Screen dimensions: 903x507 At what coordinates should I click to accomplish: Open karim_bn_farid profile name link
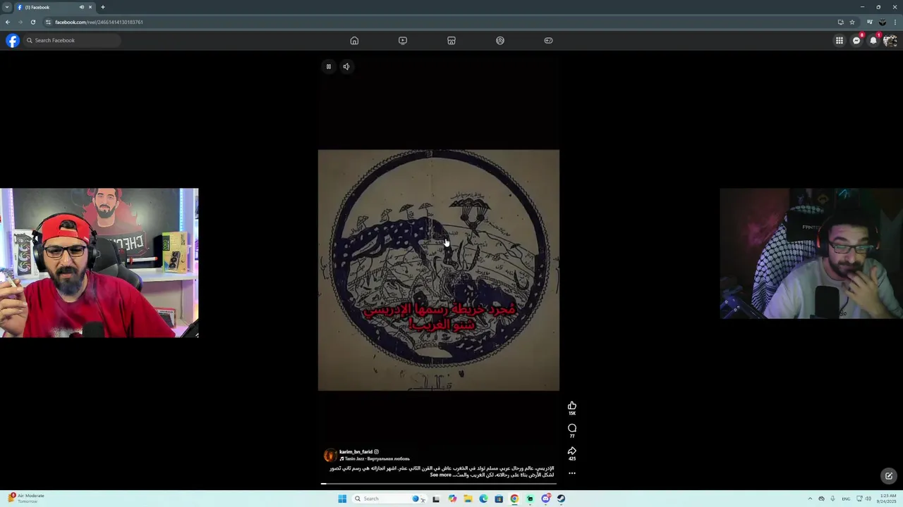(x=356, y=451)
